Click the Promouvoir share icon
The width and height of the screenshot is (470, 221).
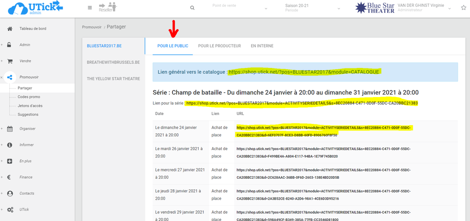pos(10,77)
